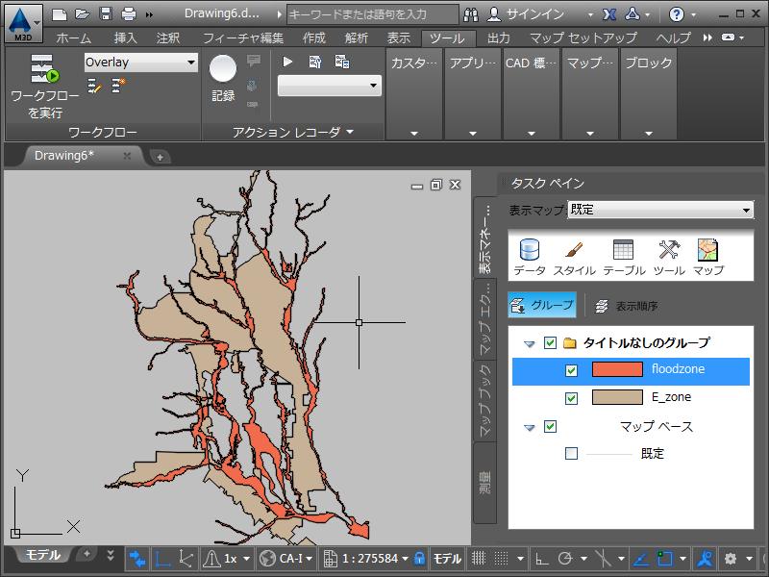The image size is (769, 577).
Task: Open the データ (Data) tool in Task Pane
Action: (x=530, y=252)
